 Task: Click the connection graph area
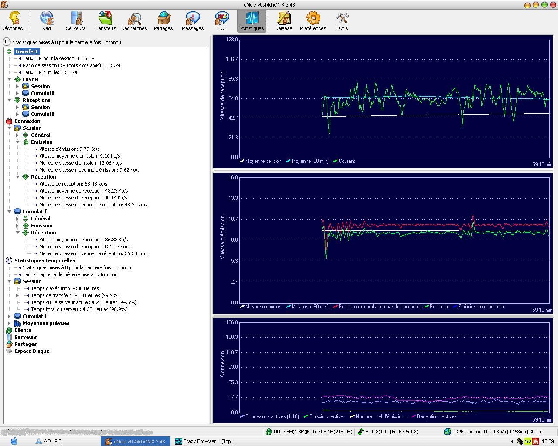394,367
